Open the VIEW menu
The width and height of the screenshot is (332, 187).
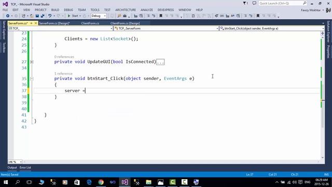tap(26, 10)
